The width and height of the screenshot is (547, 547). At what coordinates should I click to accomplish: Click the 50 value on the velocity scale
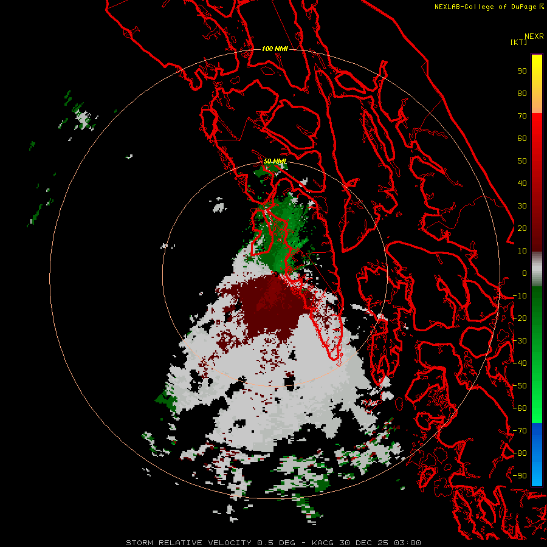[x=522, y=161]
